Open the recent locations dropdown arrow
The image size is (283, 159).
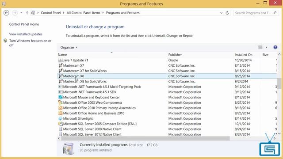[21, 13]
